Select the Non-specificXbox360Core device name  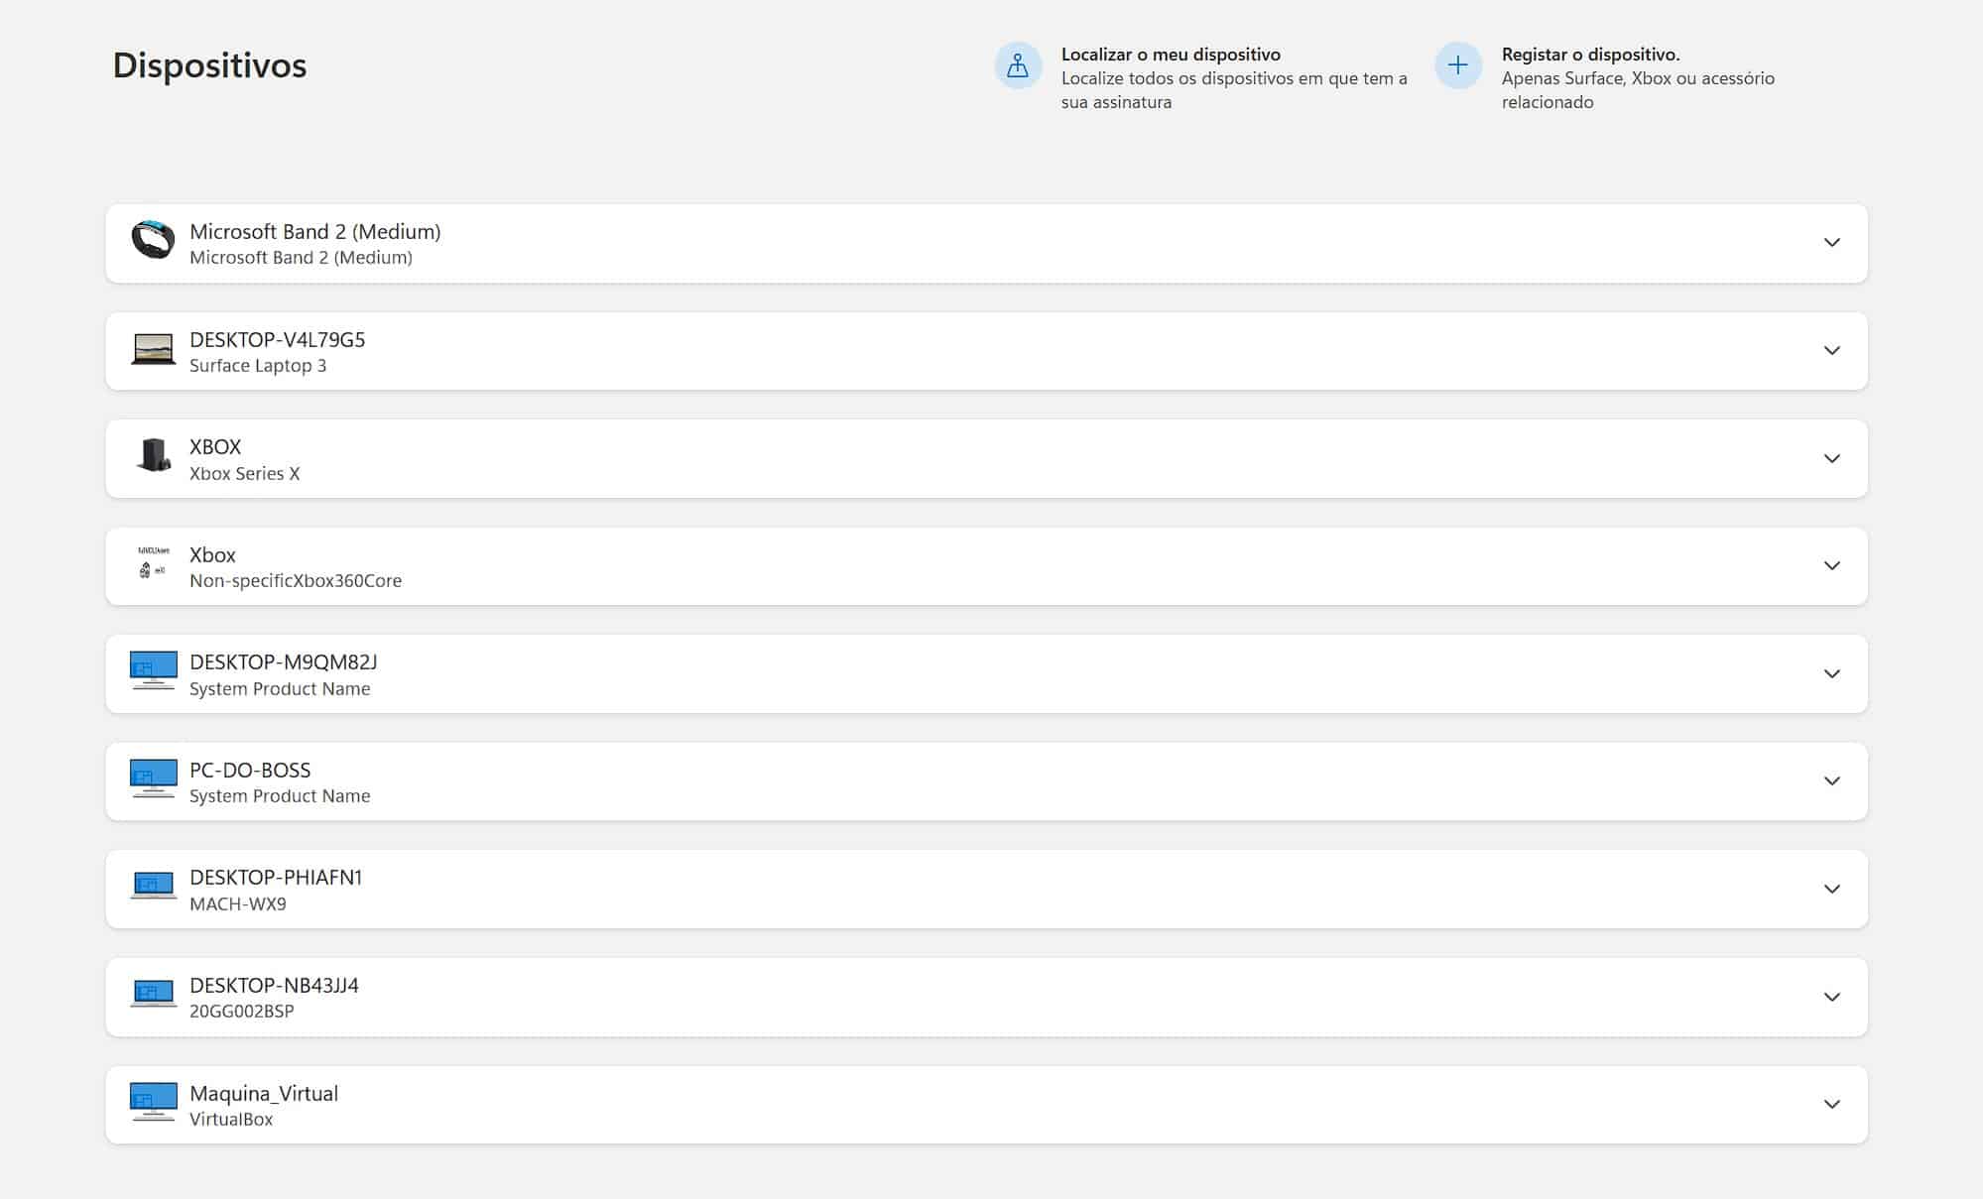click(x=295, y=581)
